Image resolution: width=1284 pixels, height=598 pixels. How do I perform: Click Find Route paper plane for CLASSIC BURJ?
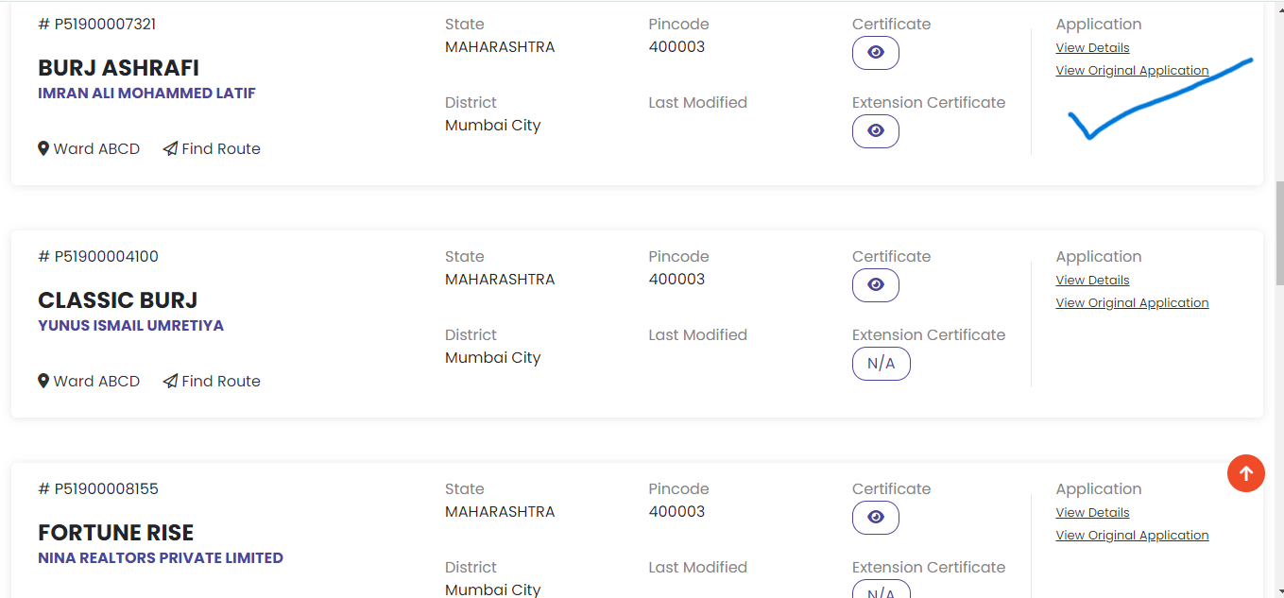click(x=170, y=382)
